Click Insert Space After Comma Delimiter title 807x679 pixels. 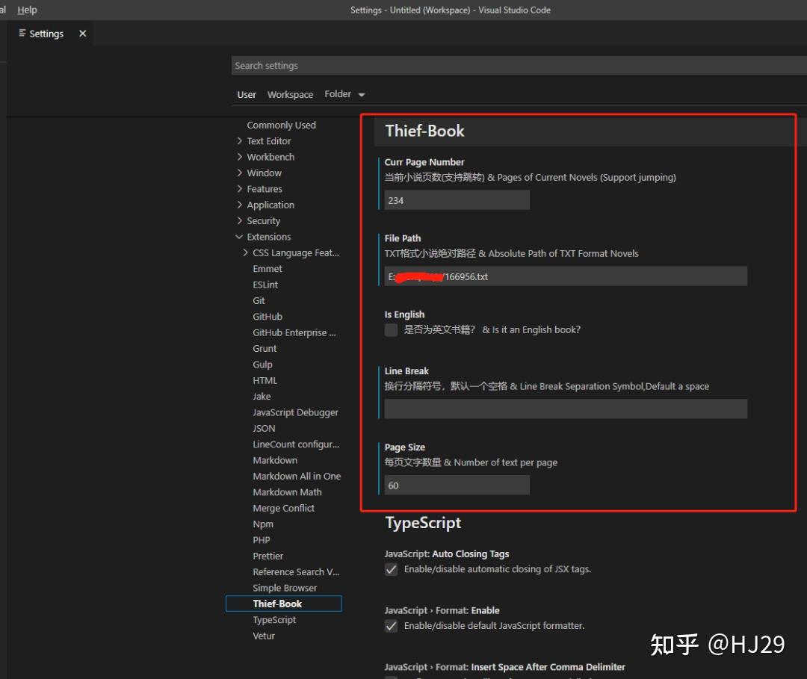click(x=548, y=666)
